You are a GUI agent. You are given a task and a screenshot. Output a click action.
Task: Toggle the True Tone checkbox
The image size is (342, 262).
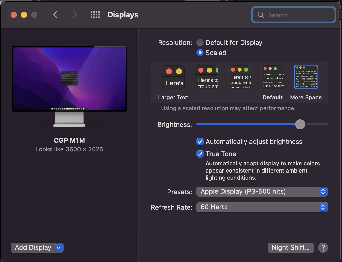point(200,154)
